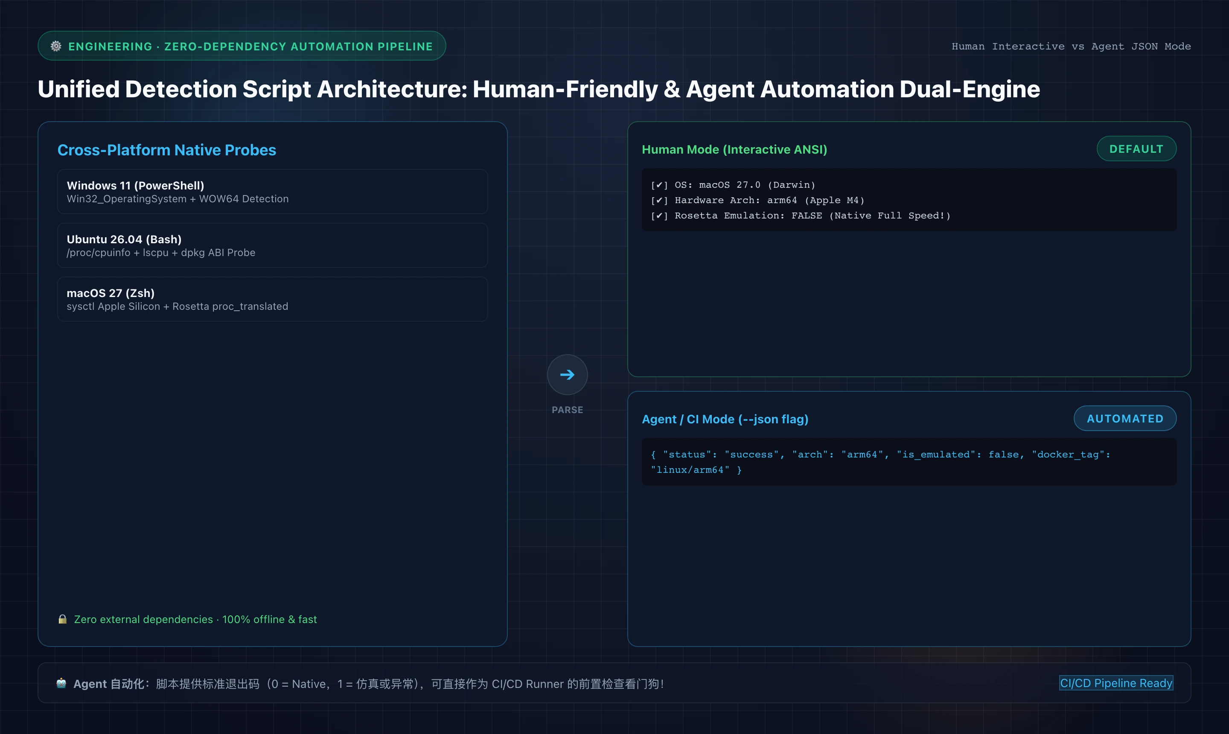The image size is (1229, 734).
Task: Click the gear icon in the engineering badge
Action: tap(56, 46)
